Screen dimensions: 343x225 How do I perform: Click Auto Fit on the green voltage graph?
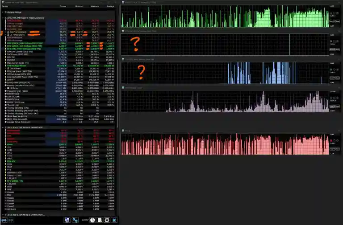click(332, 21)
